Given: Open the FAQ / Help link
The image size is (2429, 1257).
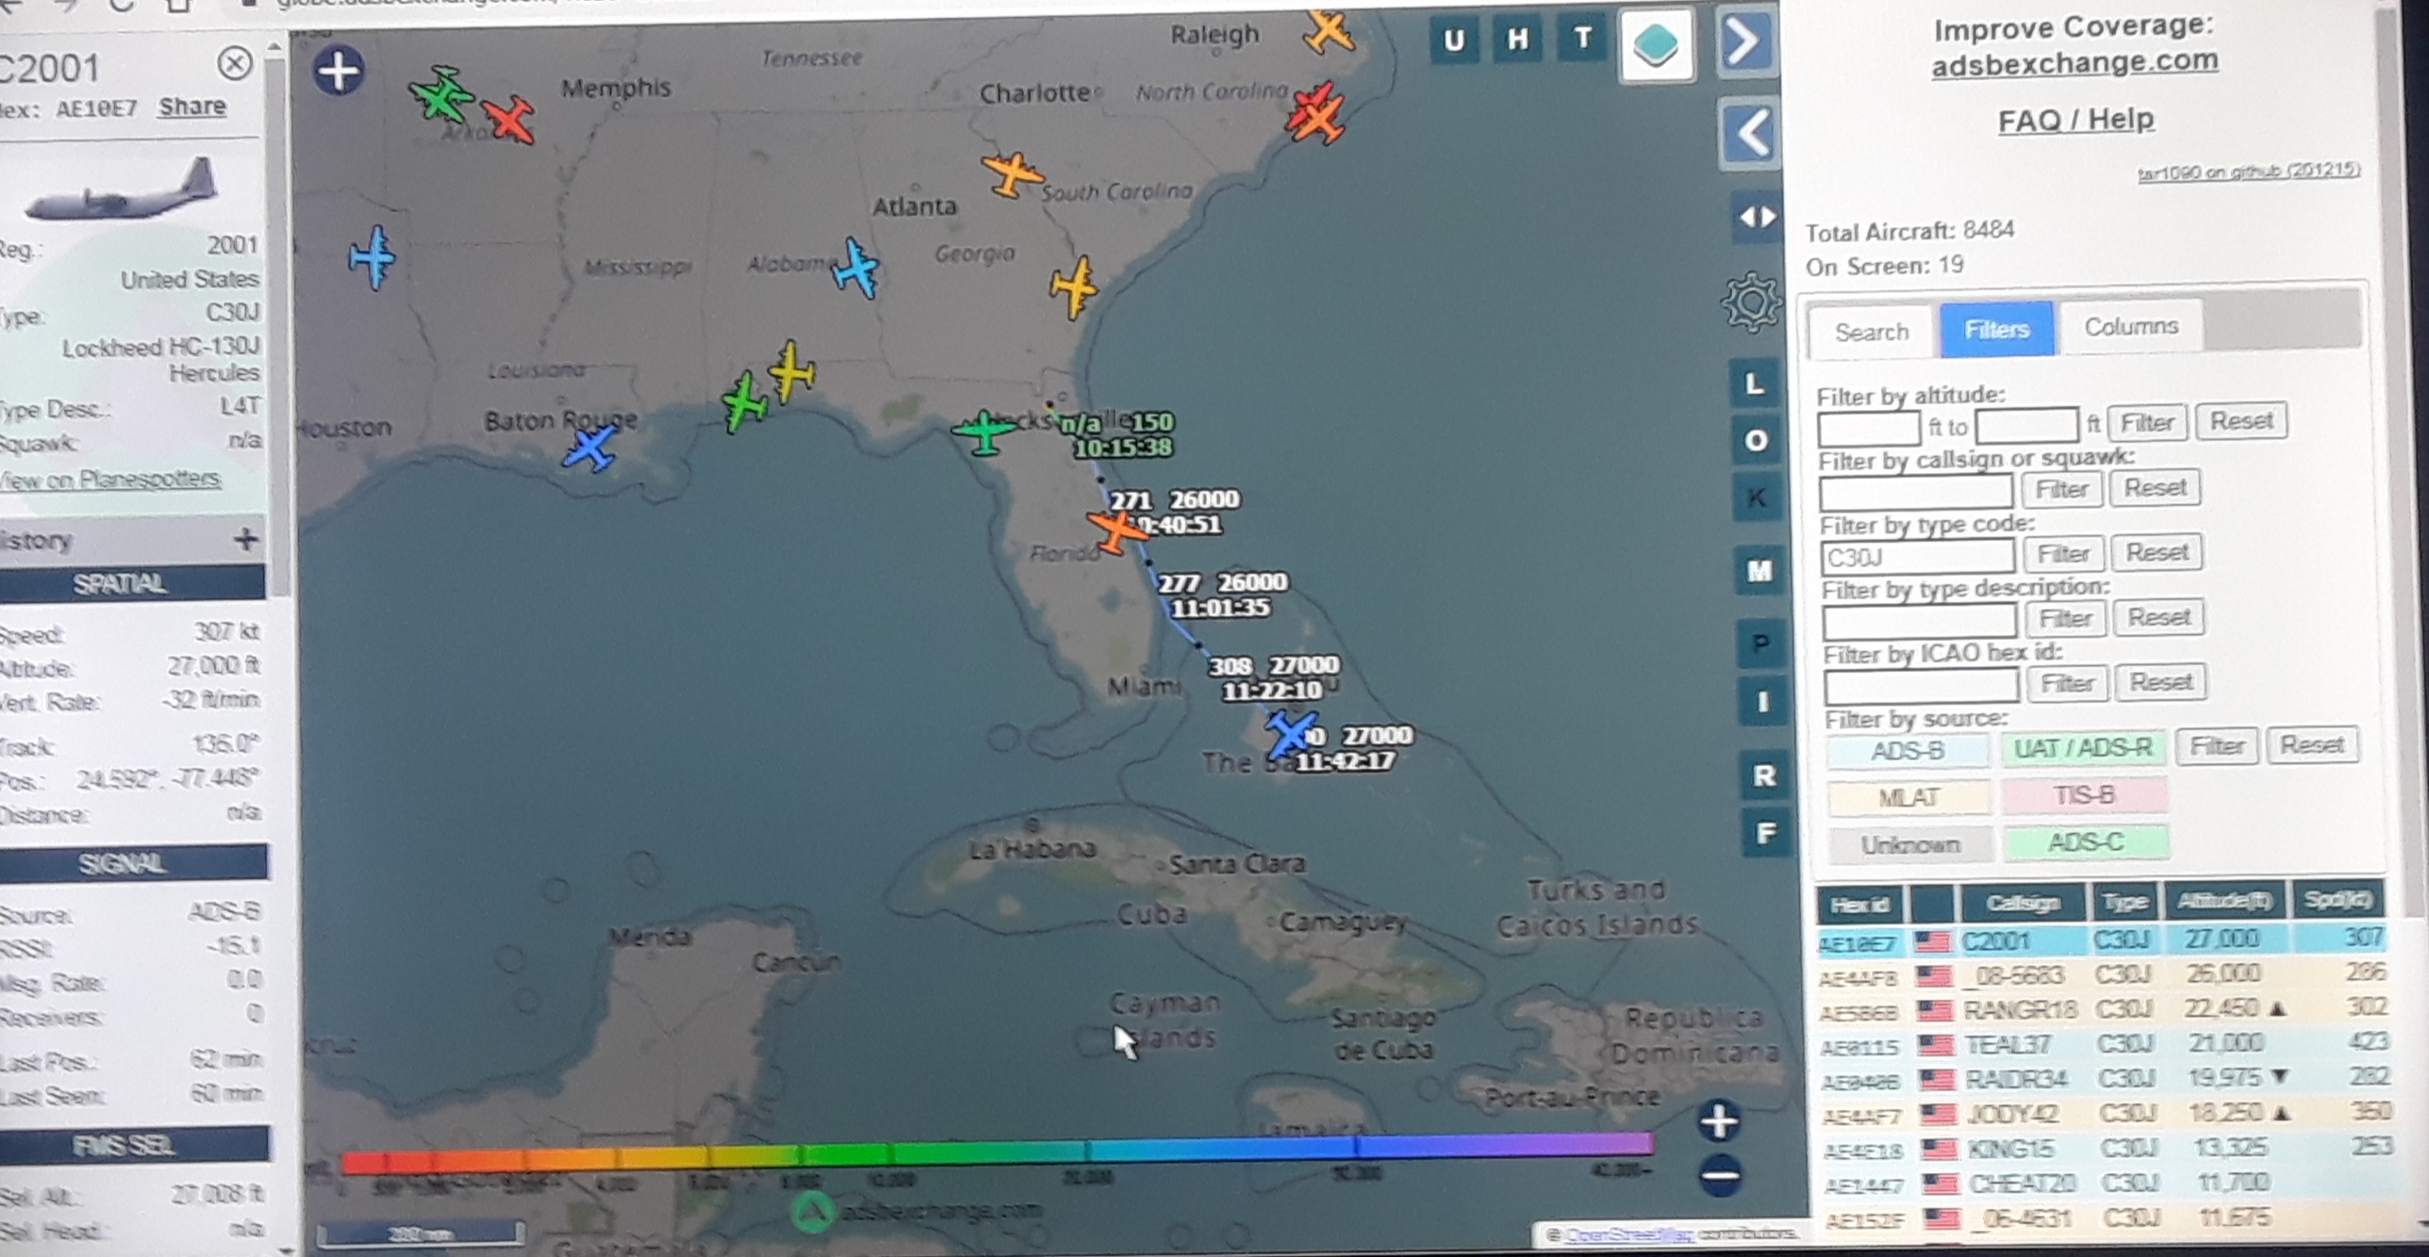Looking at the screenshot, I should [x=2076, y=121].
